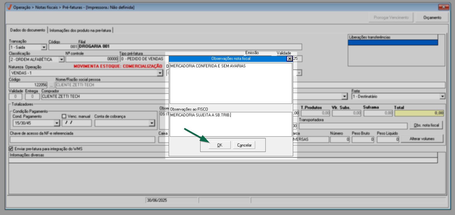This screenshot has height=215, width=455.
Task: Edit the Observações ao FISCO text box
Action: 231,124
